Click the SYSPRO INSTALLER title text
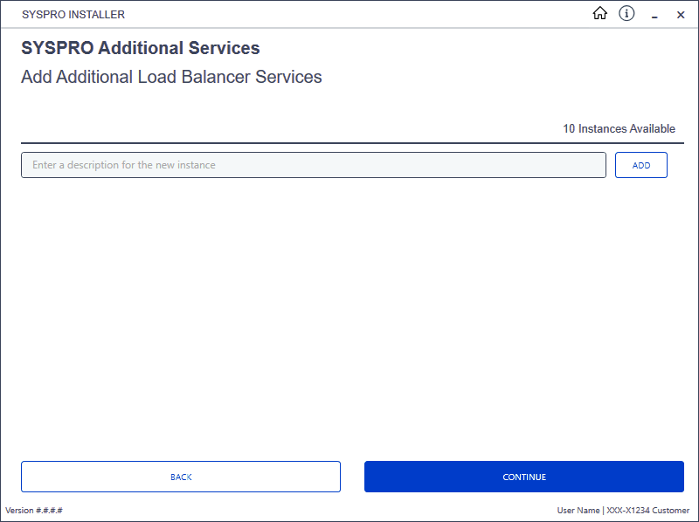Screen dimensions: 699x522 pos(73,14)
